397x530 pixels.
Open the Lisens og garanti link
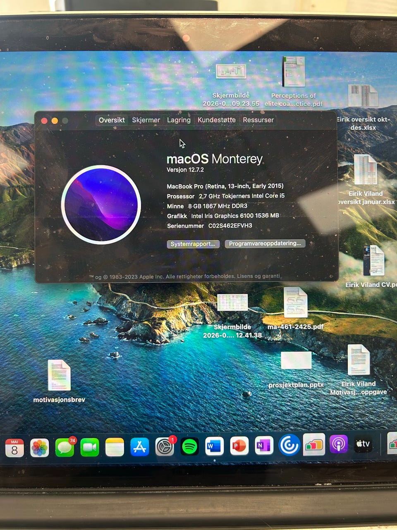[x=258, y=276]
